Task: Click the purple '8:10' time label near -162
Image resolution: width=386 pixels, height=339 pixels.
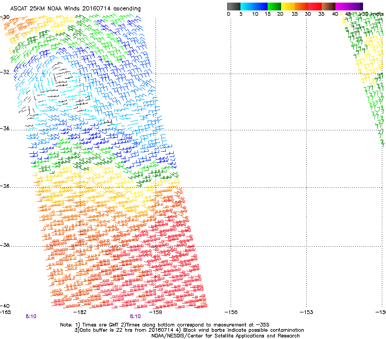Action: 31,317
